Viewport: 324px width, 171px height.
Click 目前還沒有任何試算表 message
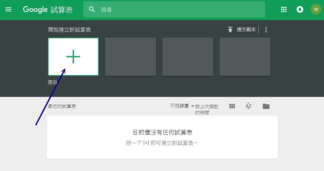point(162,132)
